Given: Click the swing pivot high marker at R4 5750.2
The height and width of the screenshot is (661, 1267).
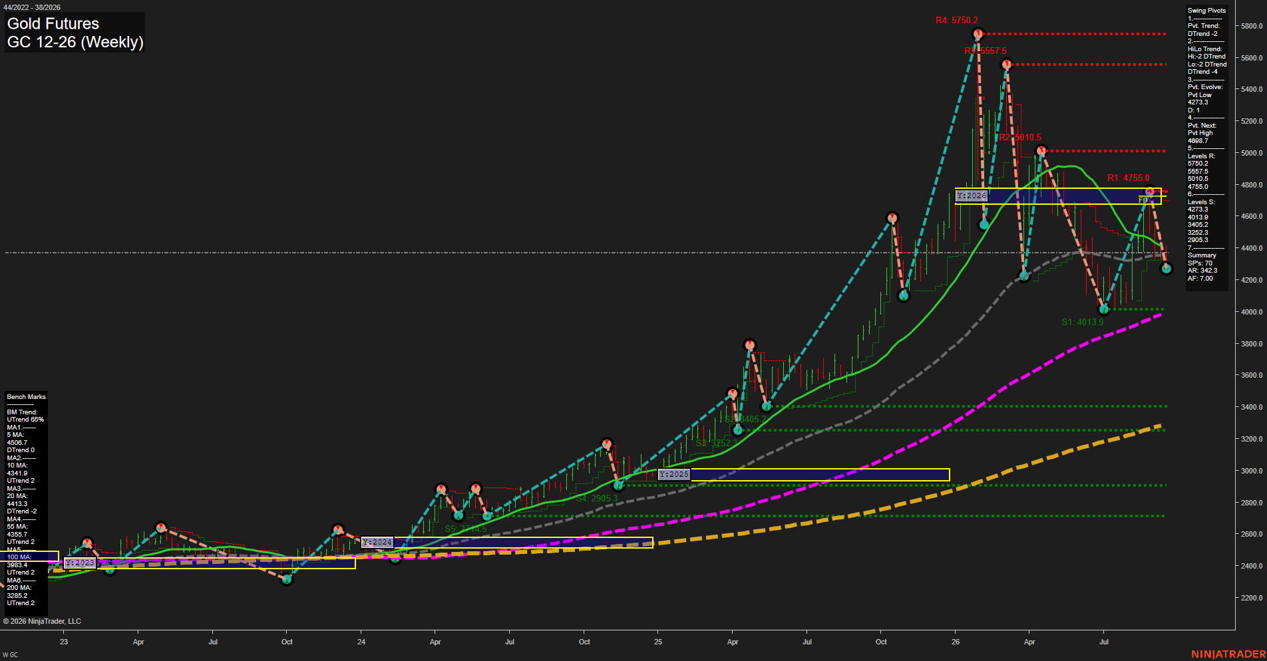Looking at the screenshot, I should pyautogui.click(x=978, y=33).
